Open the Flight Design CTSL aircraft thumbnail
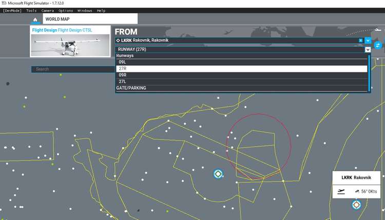Viewport: 385px width, 220px height. (x=70, y=45)
